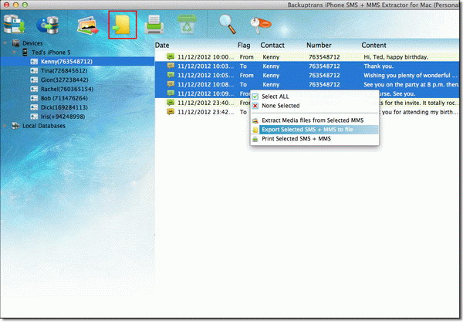Click the keys registration icon
Image resolution: width=463 pixels, height=322 pixels.
260,25
